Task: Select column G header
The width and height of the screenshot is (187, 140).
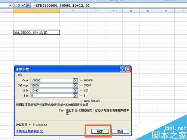Action: pos(148,11)
